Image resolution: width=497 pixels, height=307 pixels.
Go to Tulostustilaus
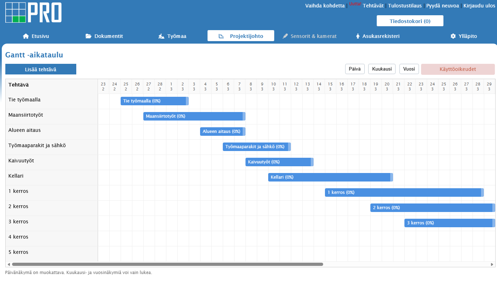[x=404, y=6]
